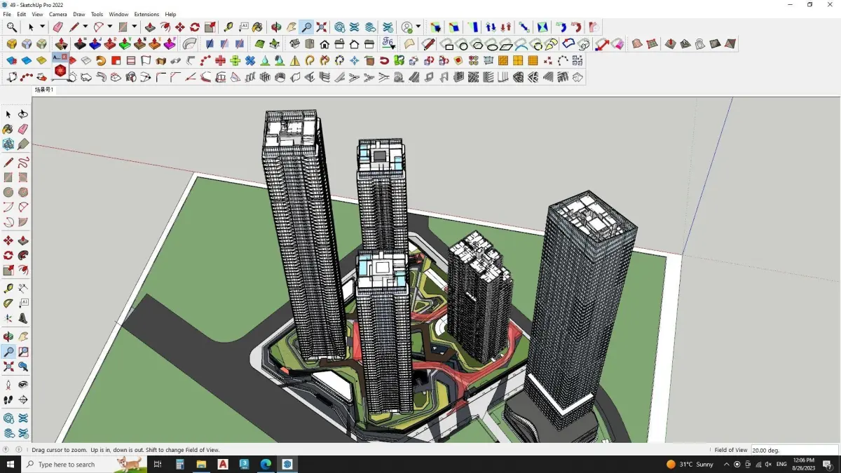Toggle the Zoom tool in top toolbar

pyautogui.click(x=306, y=27)
